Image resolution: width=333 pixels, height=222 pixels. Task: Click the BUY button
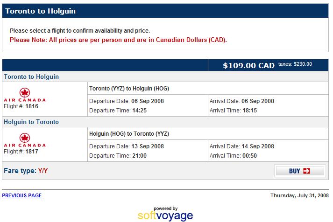(x=300, y=171)
